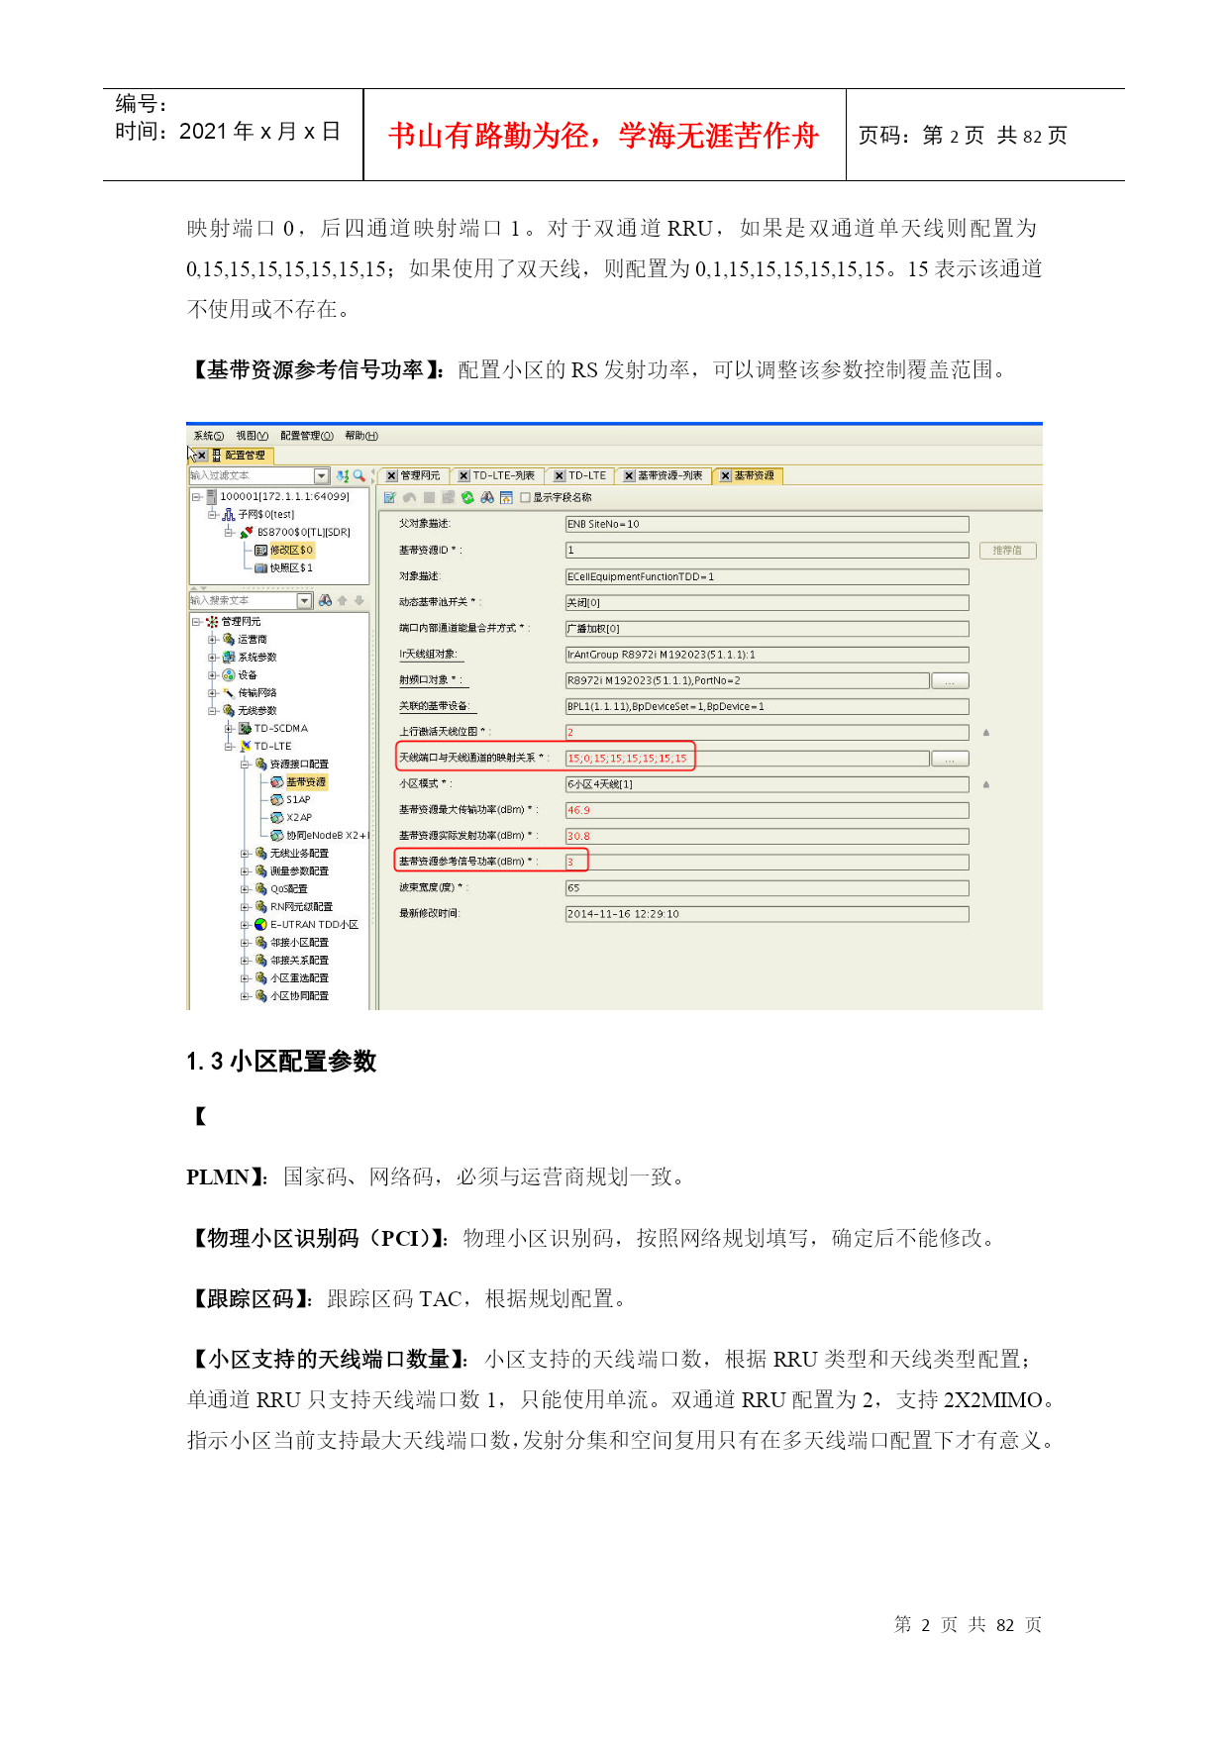Viewport: 1229px width, 1737px height.
Task: Select X2AP tree item
Action: point(299,818)
